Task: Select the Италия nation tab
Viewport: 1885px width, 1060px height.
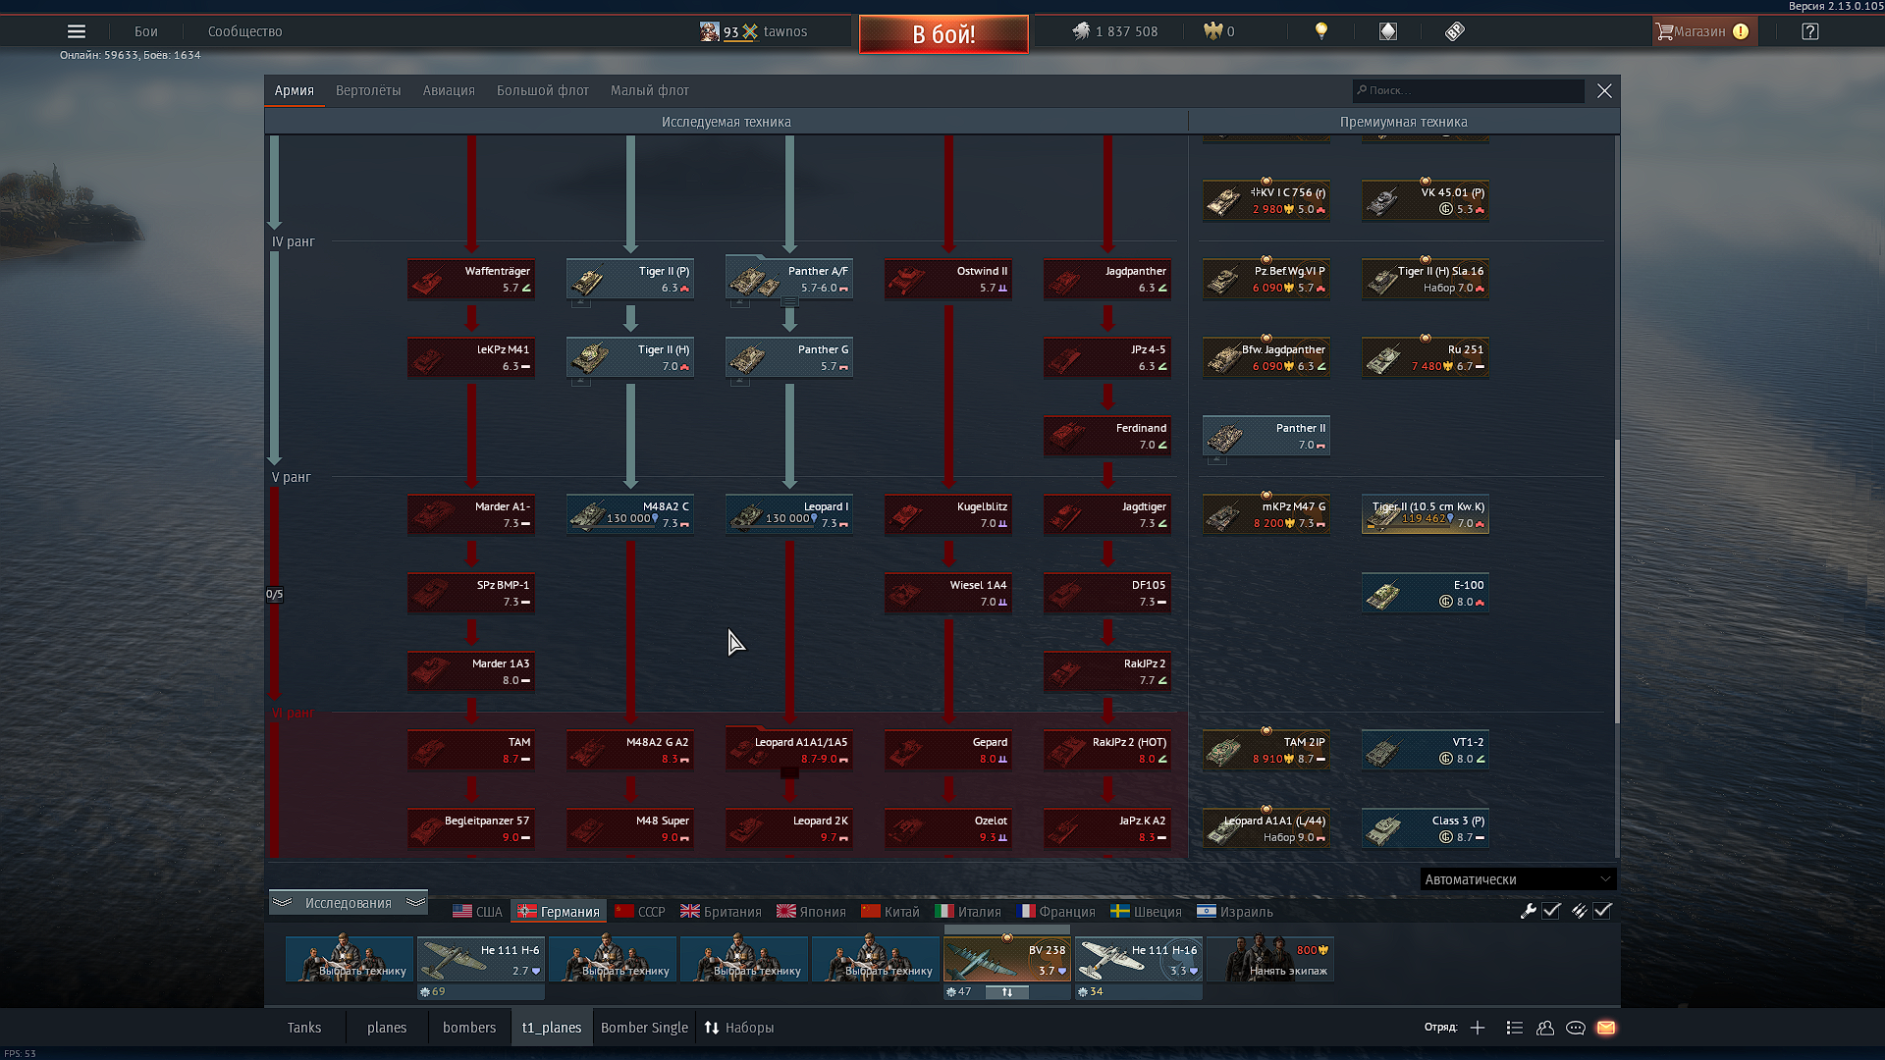Action: (968, 912)
